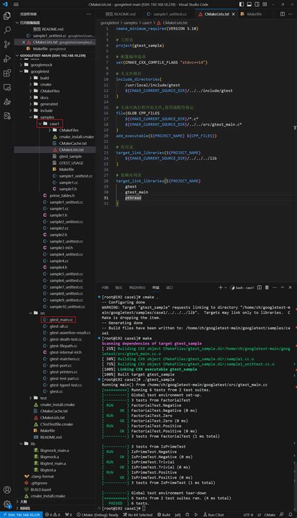
Task: Open the Manage gear menu
Action: [x=7, y=504]
